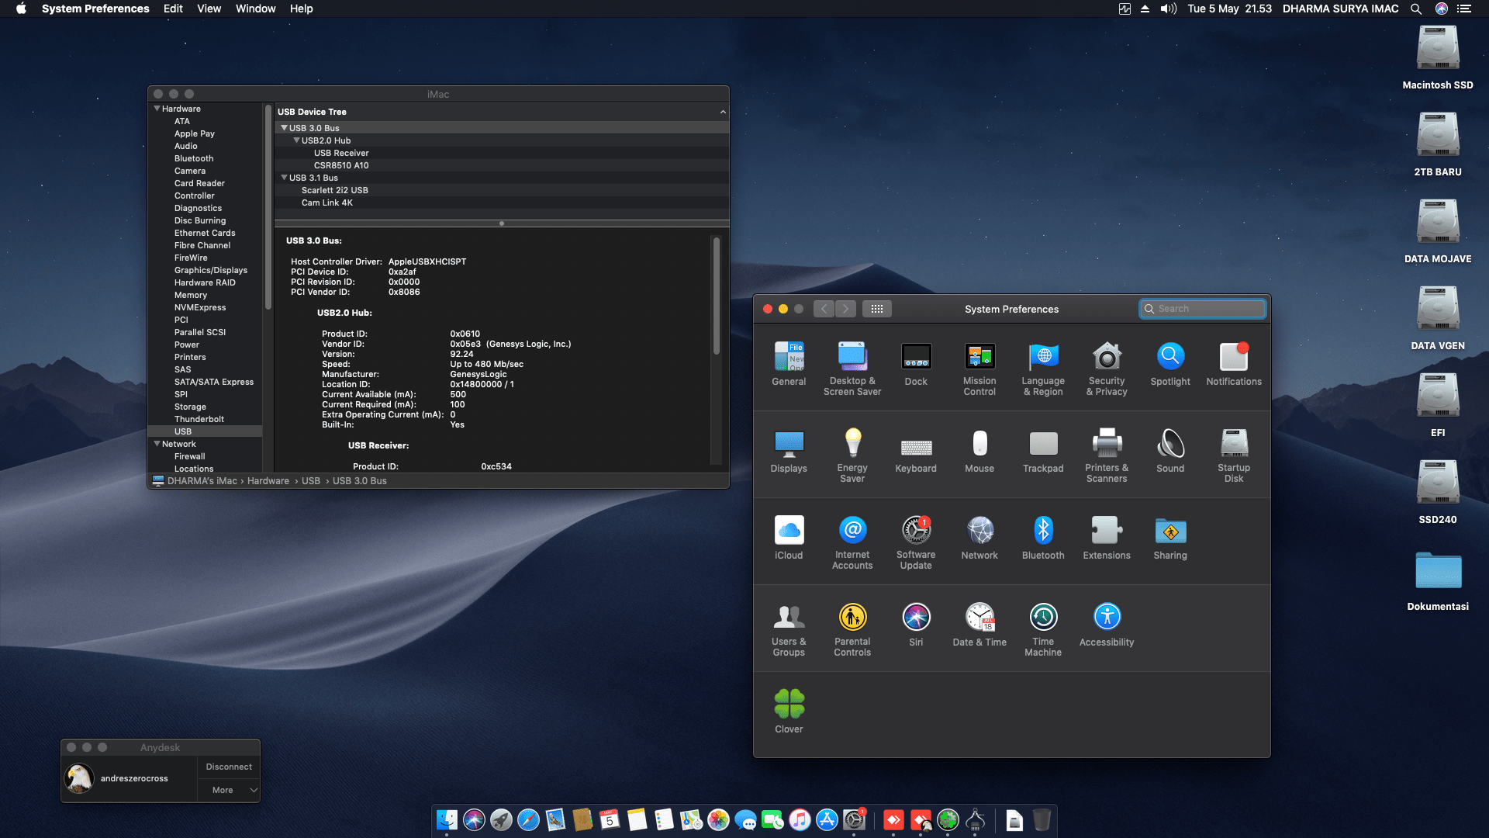Open the Dokumentasi folder on desktop
Screen dimensions: 1489x838
pyautogui.click(x=1438, y=580)
